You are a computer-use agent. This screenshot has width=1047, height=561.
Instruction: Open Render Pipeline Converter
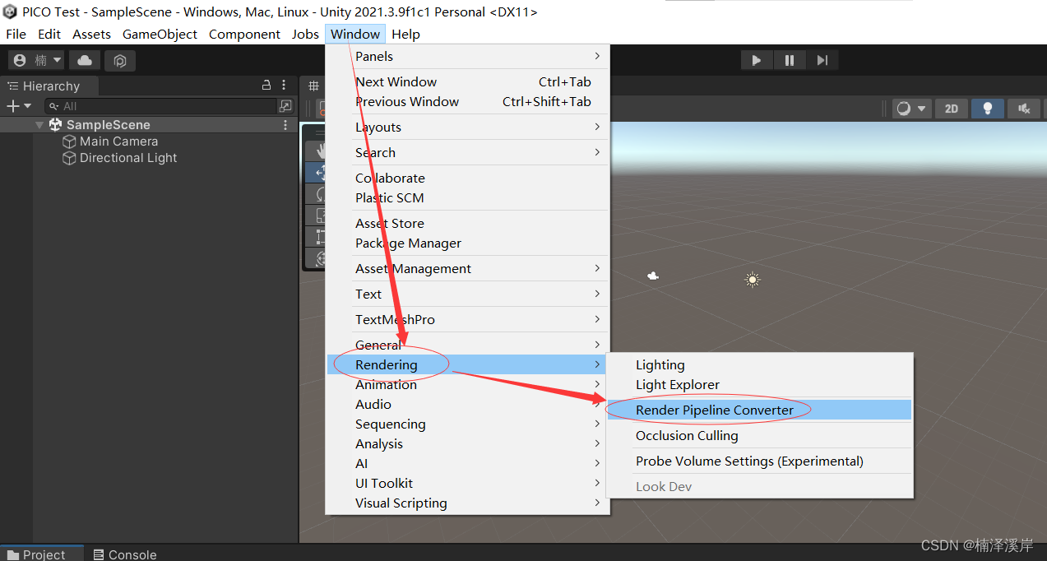(x=759, y=410)
